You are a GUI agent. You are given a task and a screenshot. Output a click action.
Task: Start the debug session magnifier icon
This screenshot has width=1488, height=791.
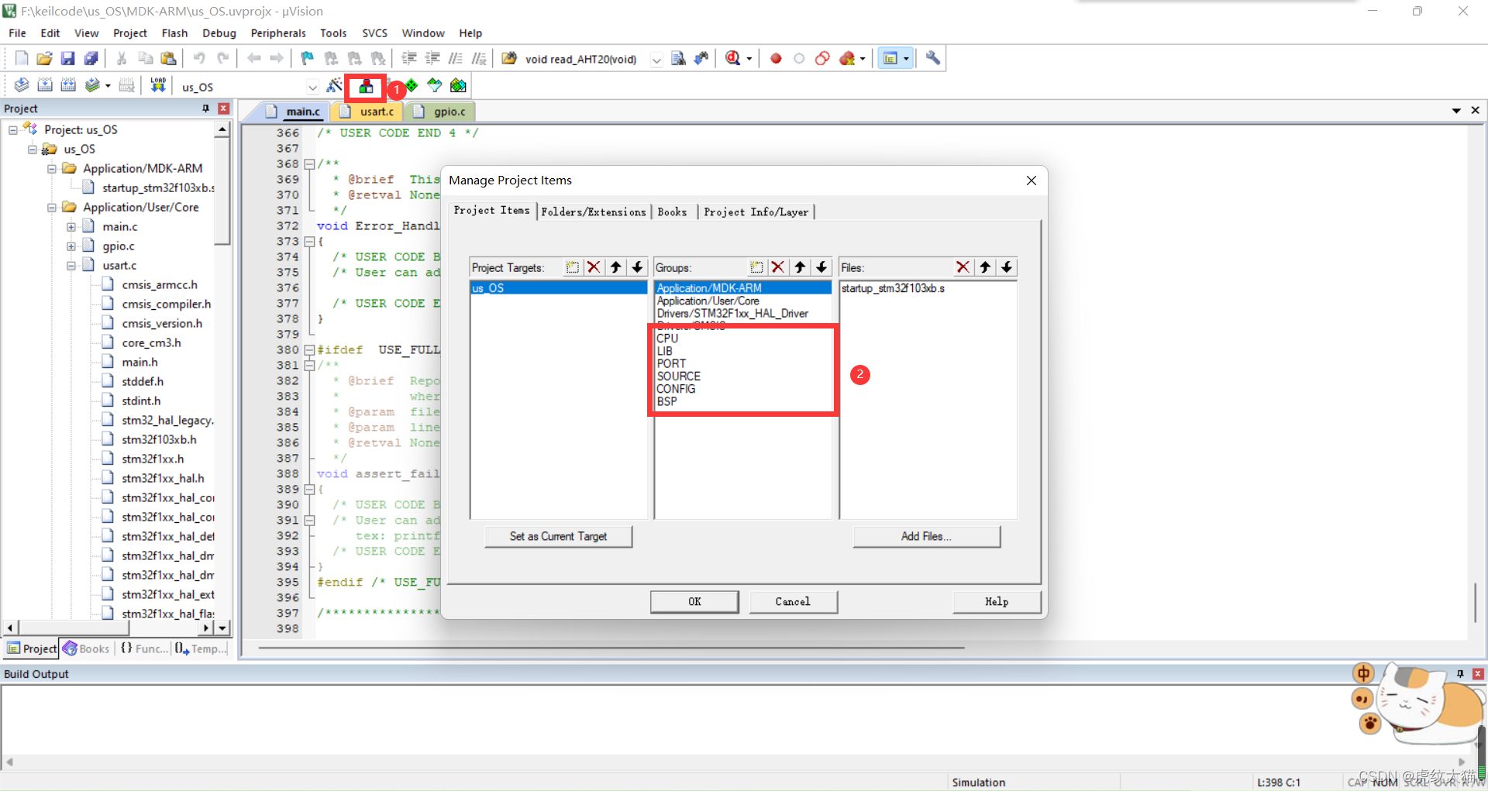[733, 58]
